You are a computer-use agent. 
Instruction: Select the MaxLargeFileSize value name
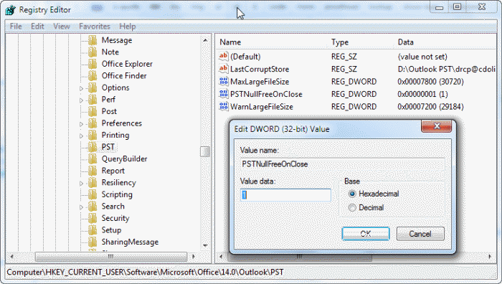point(260,82)
